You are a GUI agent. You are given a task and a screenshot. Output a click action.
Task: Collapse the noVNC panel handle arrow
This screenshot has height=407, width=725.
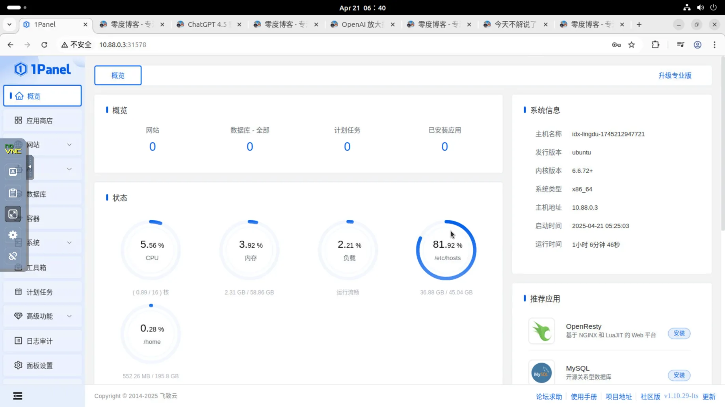coord(30,167)
